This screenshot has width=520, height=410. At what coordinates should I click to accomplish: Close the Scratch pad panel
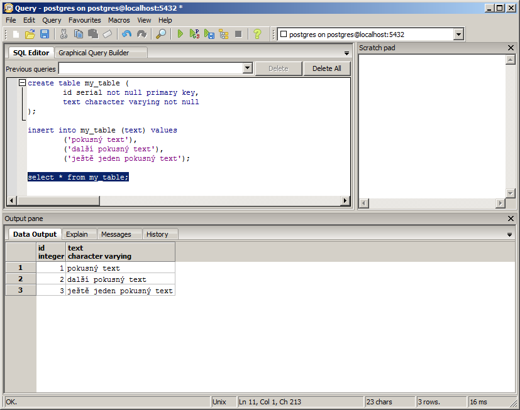point(511,48)
